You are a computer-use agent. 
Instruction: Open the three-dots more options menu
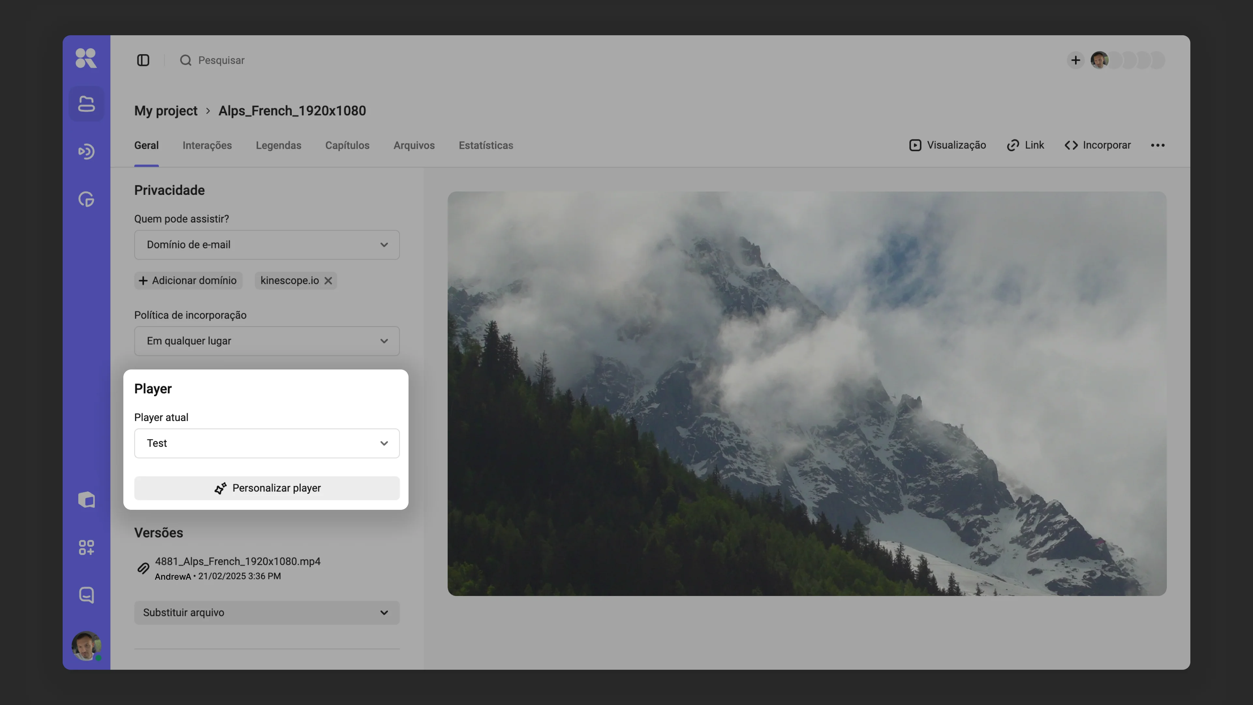(1158, 146)
